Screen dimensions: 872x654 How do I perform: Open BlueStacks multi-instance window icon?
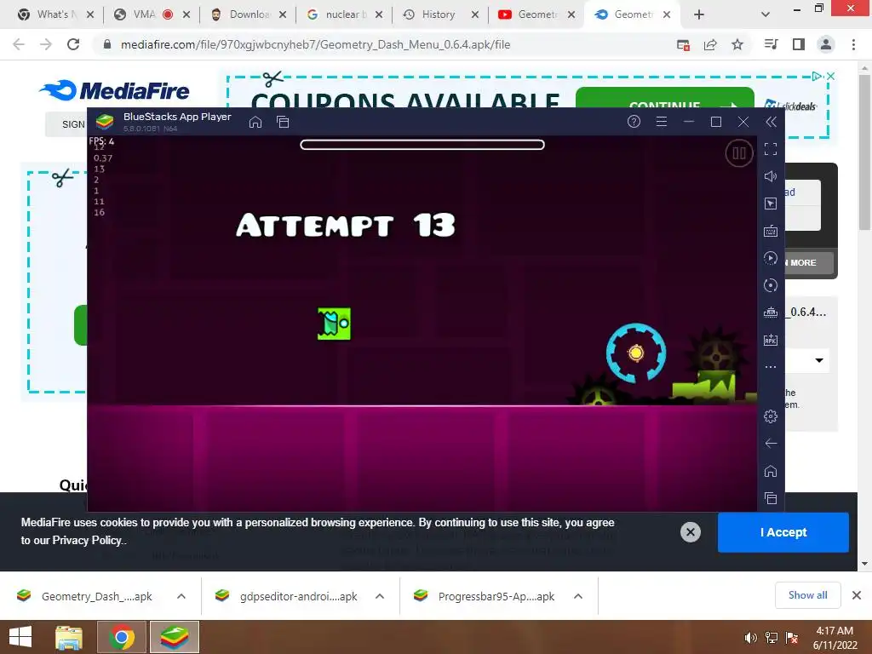[283, 122]
